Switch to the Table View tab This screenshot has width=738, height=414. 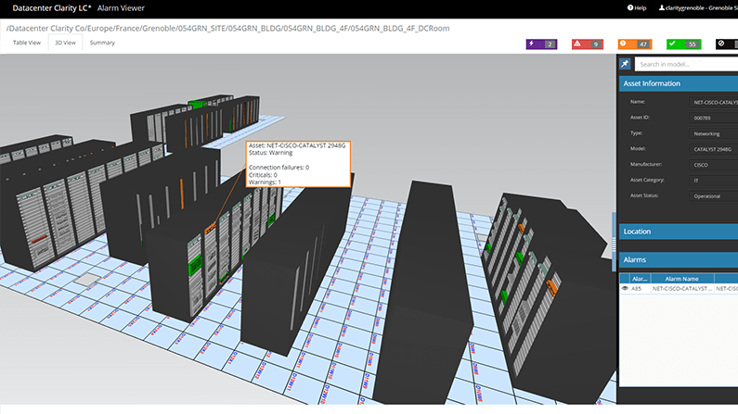click(26, 43)
